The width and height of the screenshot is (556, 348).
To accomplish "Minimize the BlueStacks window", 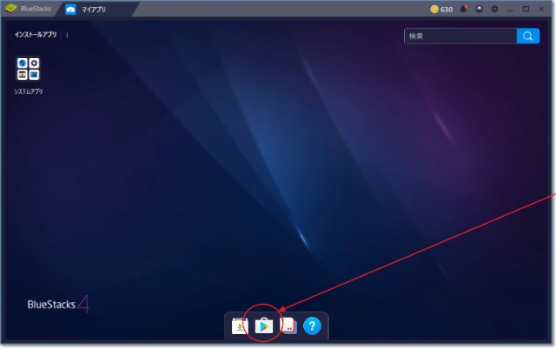I will 511,9.
